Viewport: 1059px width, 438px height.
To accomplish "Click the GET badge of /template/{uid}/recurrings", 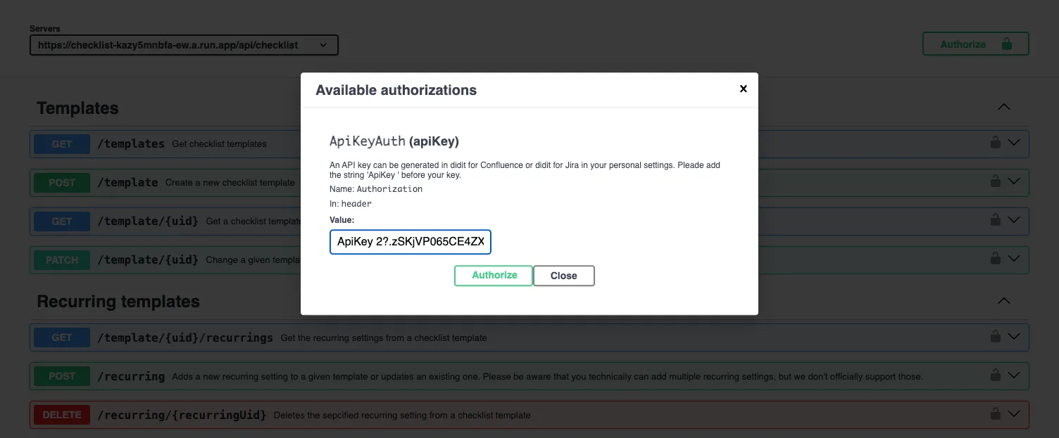I will tap(62, 337).
